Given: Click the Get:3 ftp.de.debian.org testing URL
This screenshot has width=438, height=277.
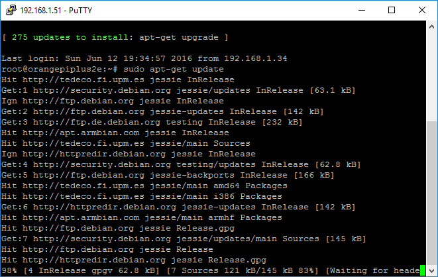Looking at the screenshot, I should tap(97, 122).
